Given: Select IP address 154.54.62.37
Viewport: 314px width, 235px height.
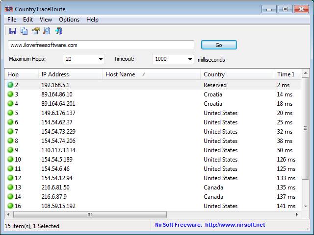Looking at the screenshot, I should point(57,122).
